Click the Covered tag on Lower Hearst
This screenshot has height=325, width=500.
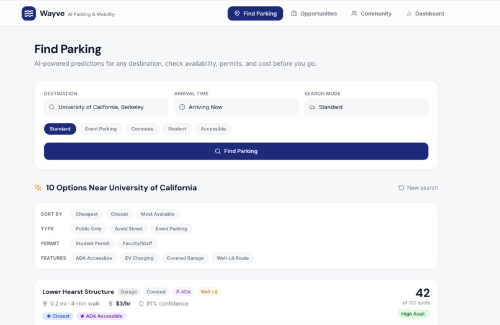point(156,292)
